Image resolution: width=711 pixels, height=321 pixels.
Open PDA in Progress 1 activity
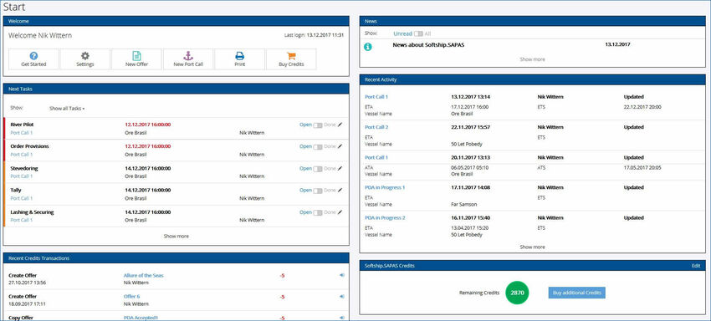click(x=385, y=187)
